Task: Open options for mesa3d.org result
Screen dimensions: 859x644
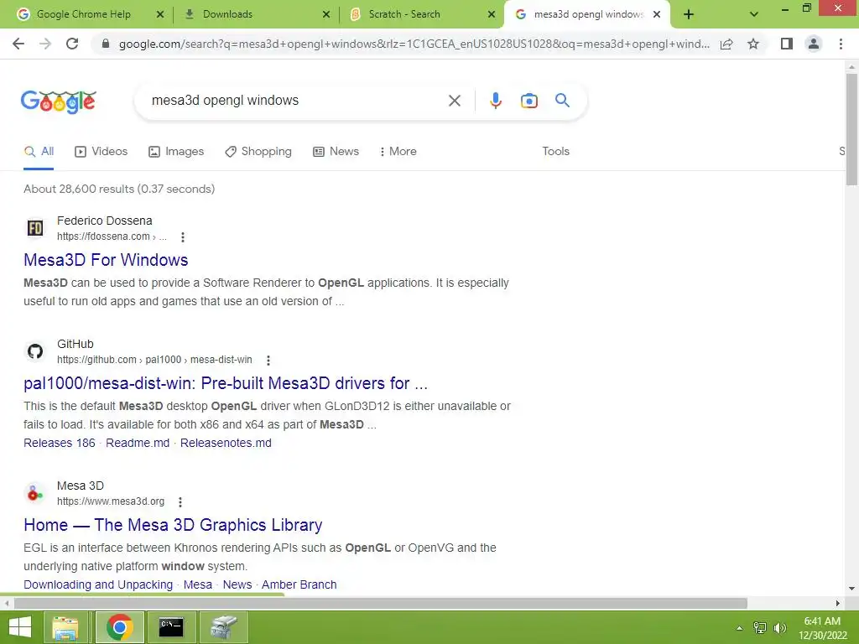Action: pyautogui.click(x=180, y=502)
